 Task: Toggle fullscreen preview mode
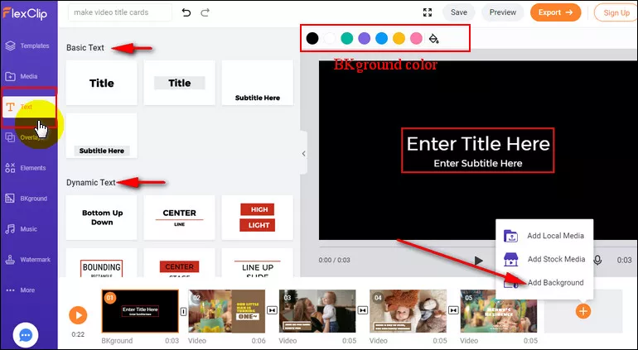[428, 12]
